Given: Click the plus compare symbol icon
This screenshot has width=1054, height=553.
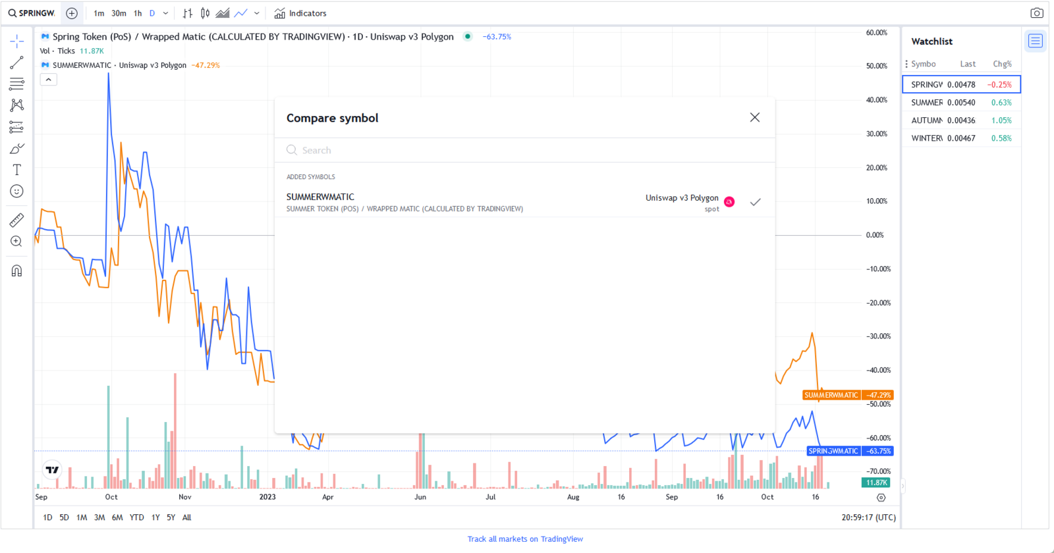Looking at the screenshot, I should [72, 13].
